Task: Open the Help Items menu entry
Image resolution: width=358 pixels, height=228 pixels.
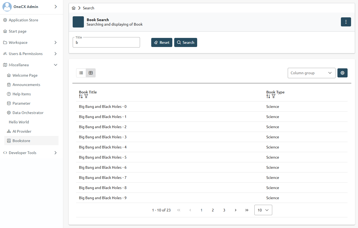Action: [x=21, y=94]
